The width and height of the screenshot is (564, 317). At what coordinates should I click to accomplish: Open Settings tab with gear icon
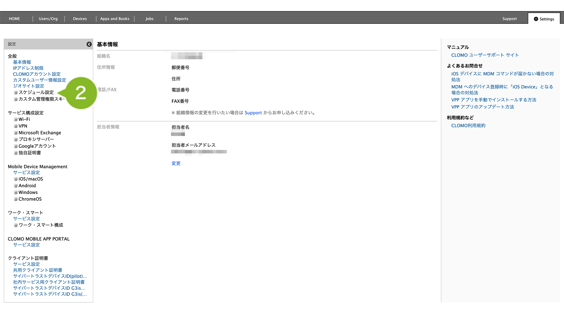544,19
